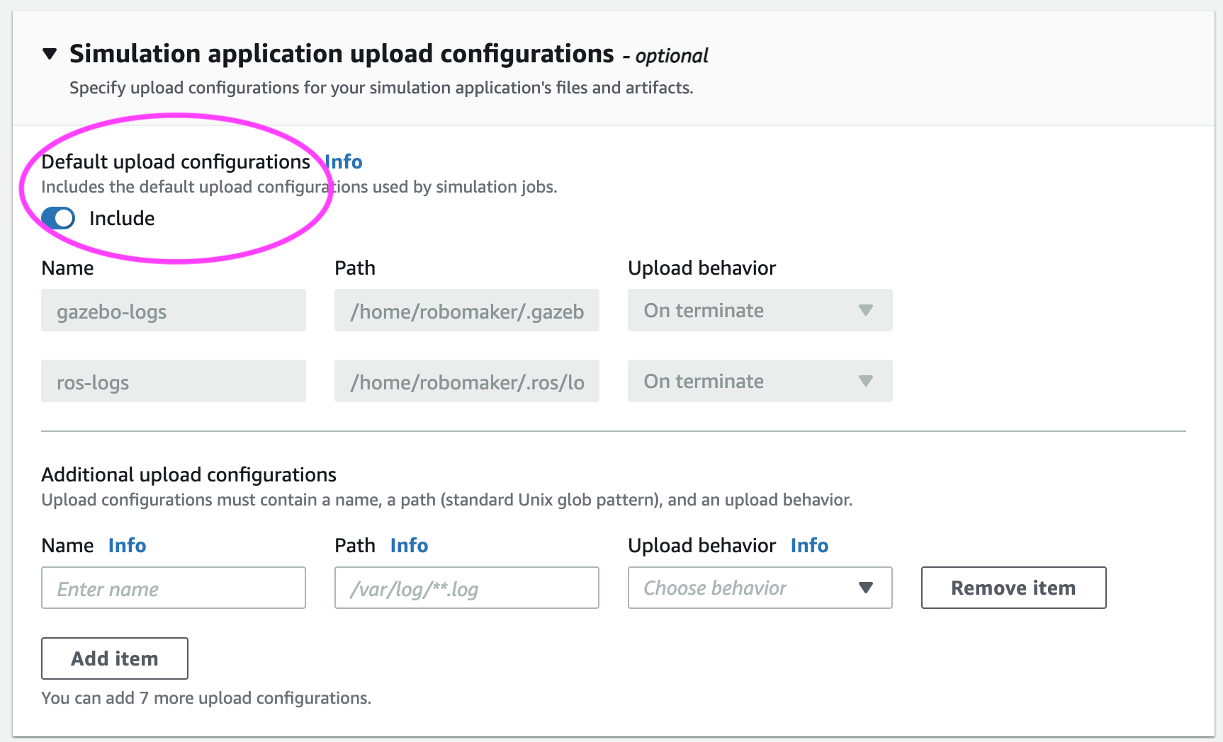This screenshot has height=742, width=1223.
Task: Select the gazebo-logs name field
Action: pyautogui.click(x=173, y=310)
